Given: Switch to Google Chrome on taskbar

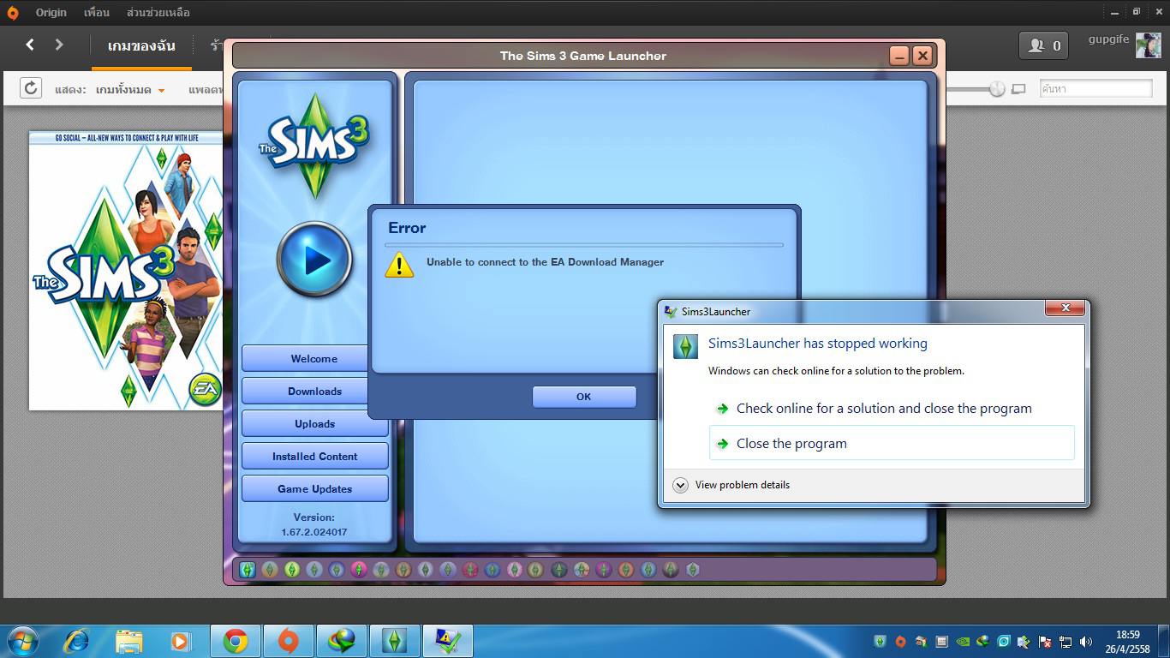Looking at the screenshot, I should (236, 641).
